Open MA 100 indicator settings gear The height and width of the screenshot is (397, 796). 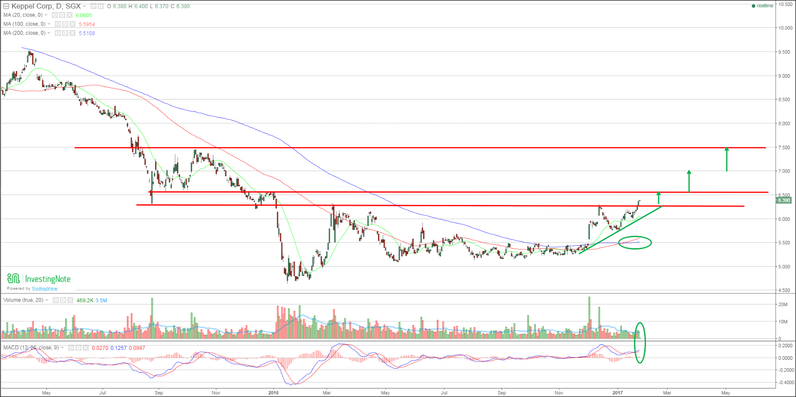point(65,24)
